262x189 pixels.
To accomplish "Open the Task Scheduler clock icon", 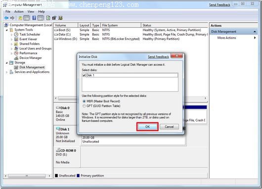I will pos(16,35).
